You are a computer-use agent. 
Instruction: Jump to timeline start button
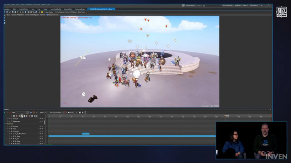tap(14, 116)
